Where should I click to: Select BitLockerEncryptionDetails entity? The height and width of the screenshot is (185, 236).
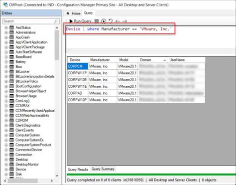pyautogui.click(x=35, y=76)
